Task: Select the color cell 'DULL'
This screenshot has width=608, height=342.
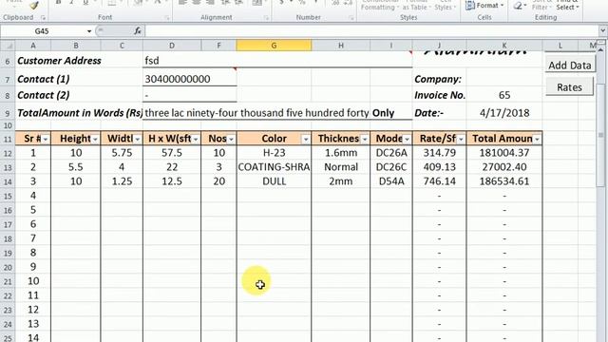Action: point(274,181)
